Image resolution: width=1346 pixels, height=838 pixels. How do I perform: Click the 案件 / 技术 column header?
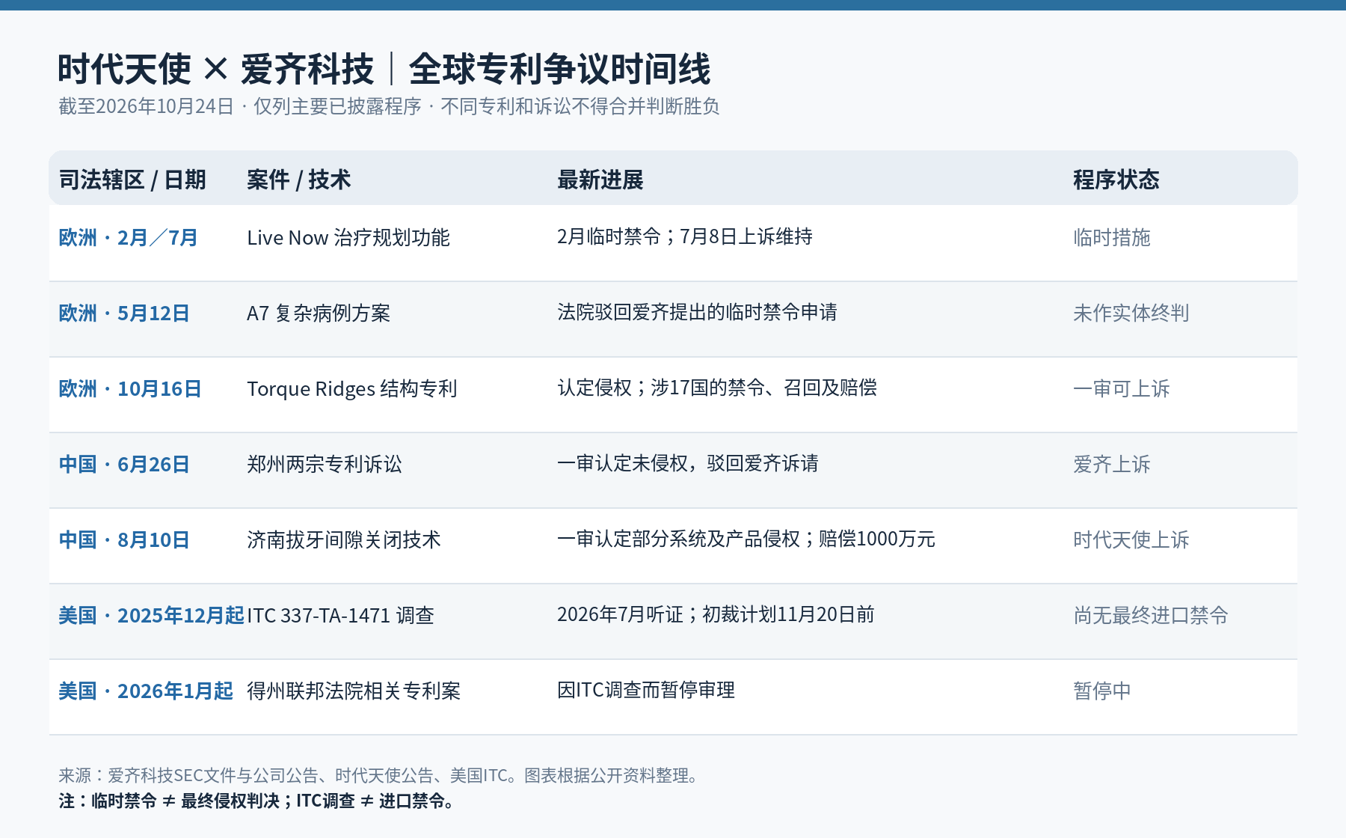pos(299,180)
